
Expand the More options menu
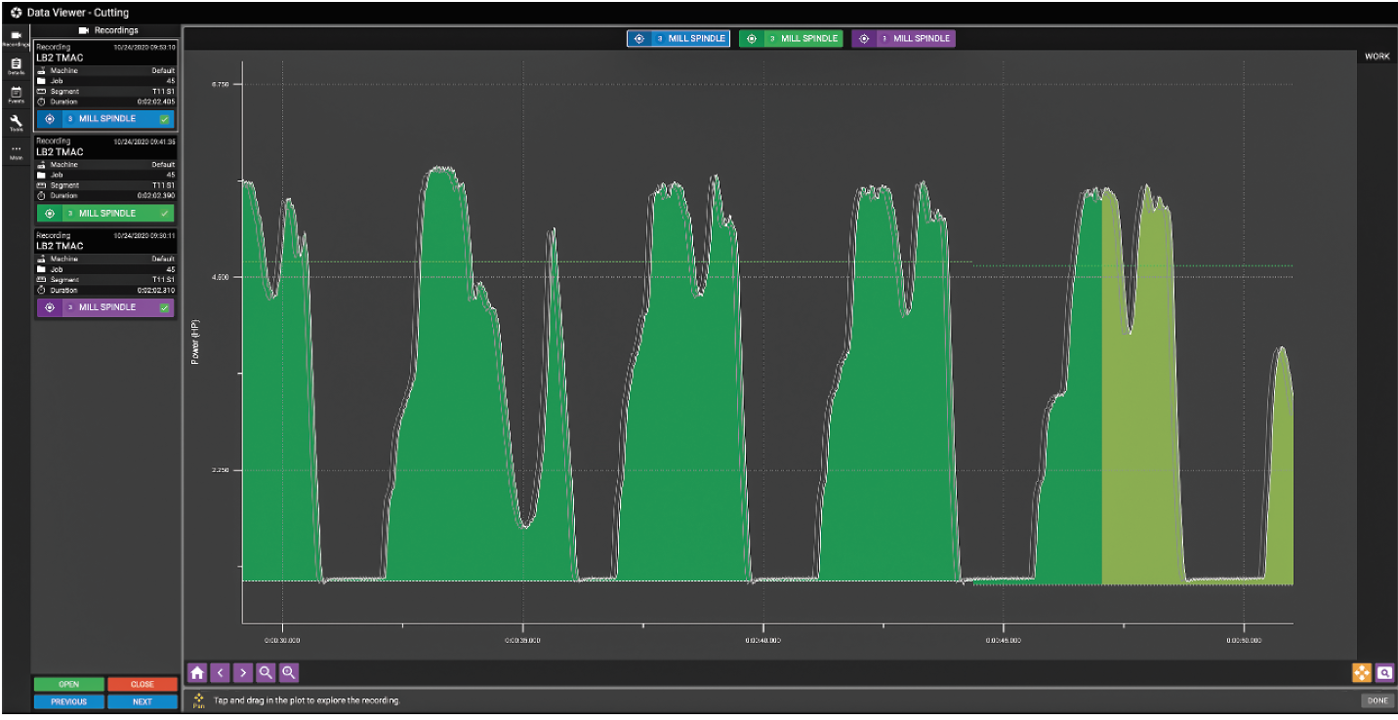tap(16, 151)
